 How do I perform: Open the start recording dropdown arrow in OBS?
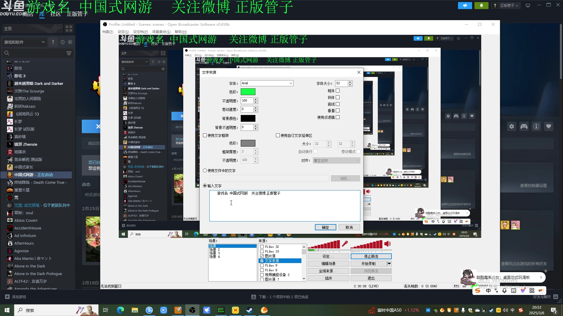[x=389, y=264]
